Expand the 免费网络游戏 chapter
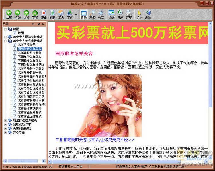This screenshot has width=215, height=171. (x=5, y=128)
